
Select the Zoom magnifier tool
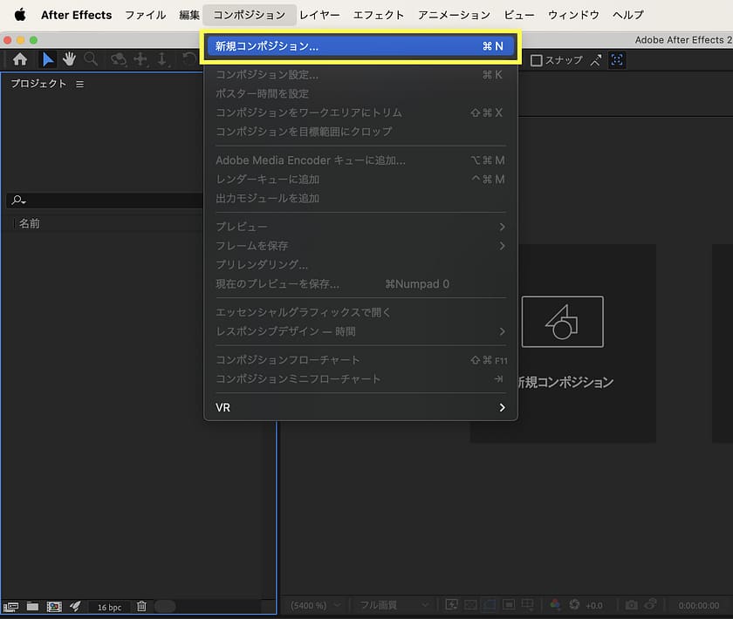pyautogui.click(x=91, y=59)
